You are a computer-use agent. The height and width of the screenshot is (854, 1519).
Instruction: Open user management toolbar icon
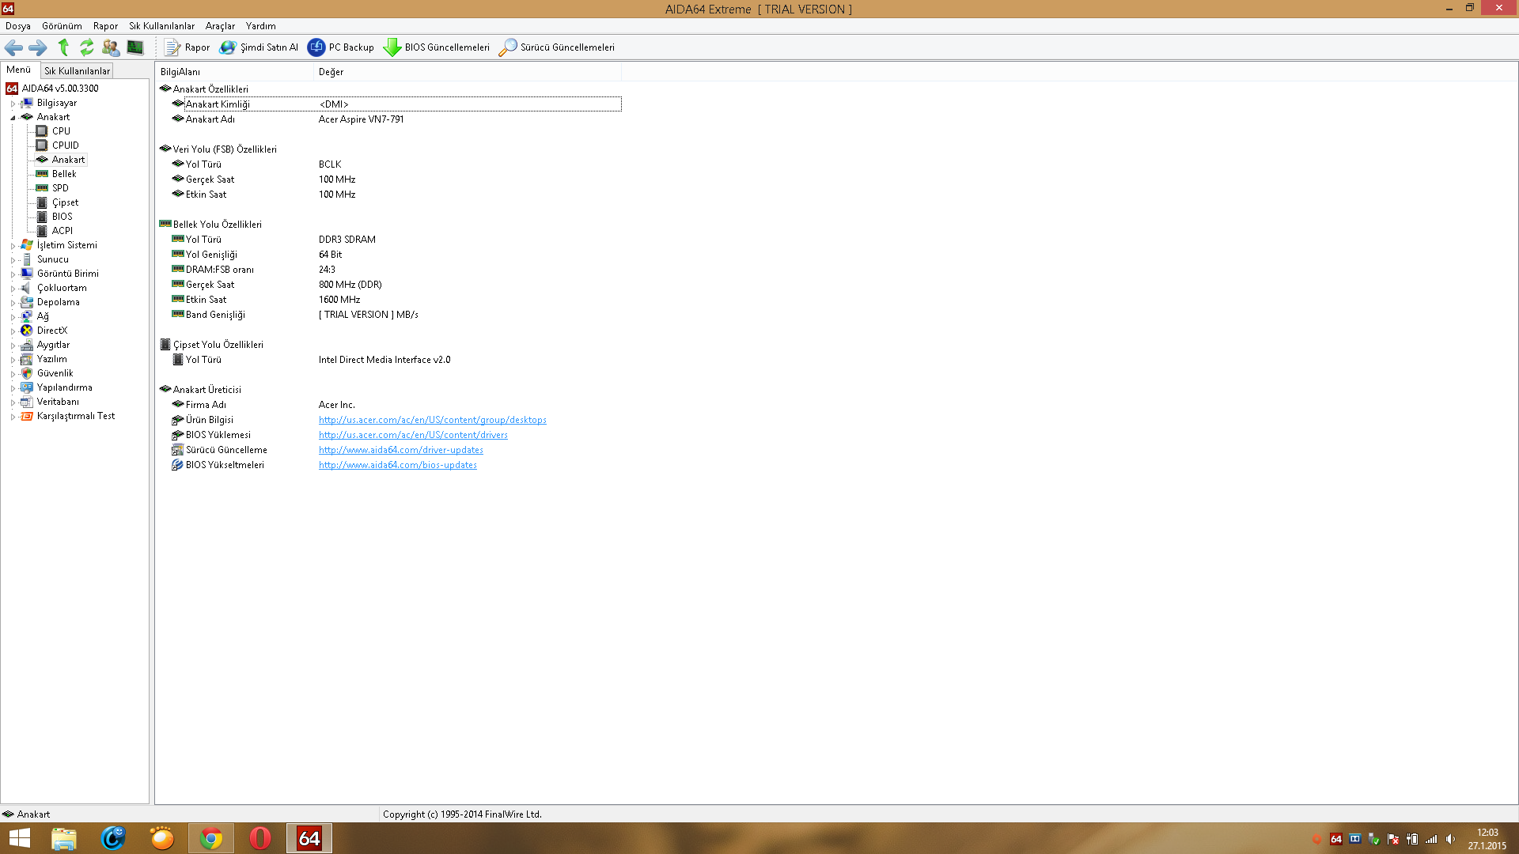coord(111,47)
